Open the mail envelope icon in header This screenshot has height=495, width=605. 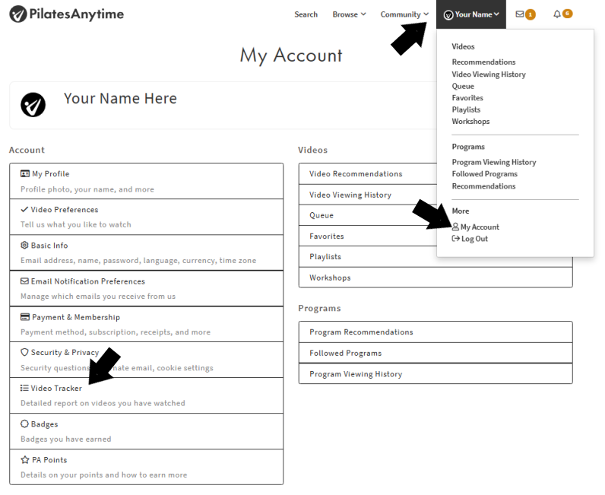pyautogui.click(x=520, y=14)
